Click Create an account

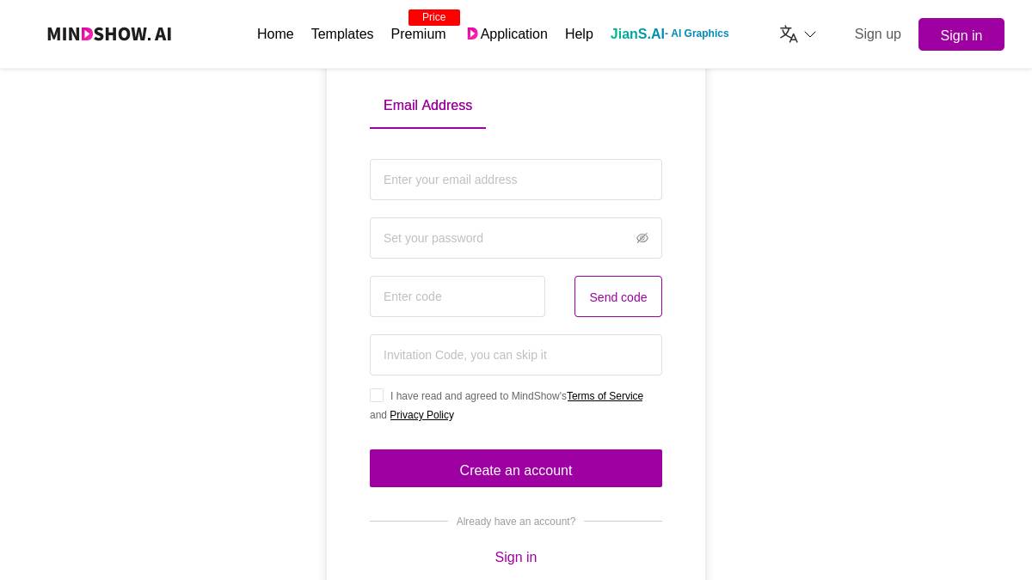pyautogui.click(x=516, y=470)
